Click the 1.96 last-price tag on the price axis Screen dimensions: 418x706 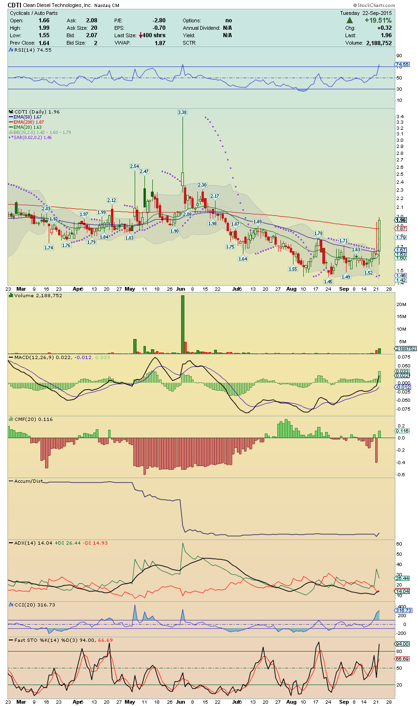pyautogui.click(x=401, y=220)
